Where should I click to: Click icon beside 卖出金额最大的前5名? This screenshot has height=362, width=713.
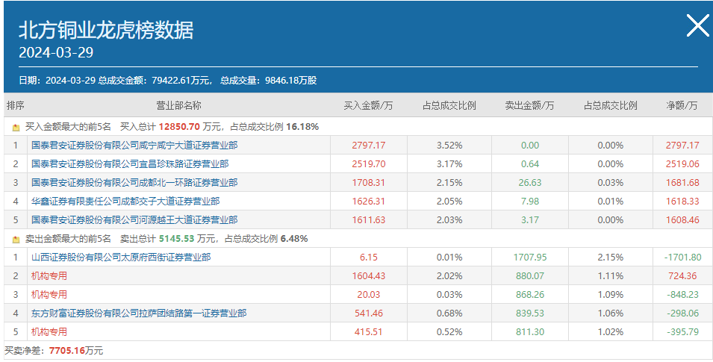click(x=16, y=239)
